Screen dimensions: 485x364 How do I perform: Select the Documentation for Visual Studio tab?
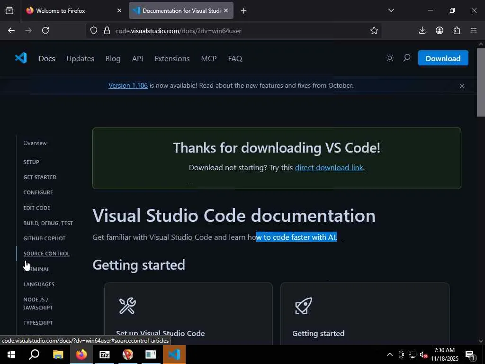pos(181,10)
